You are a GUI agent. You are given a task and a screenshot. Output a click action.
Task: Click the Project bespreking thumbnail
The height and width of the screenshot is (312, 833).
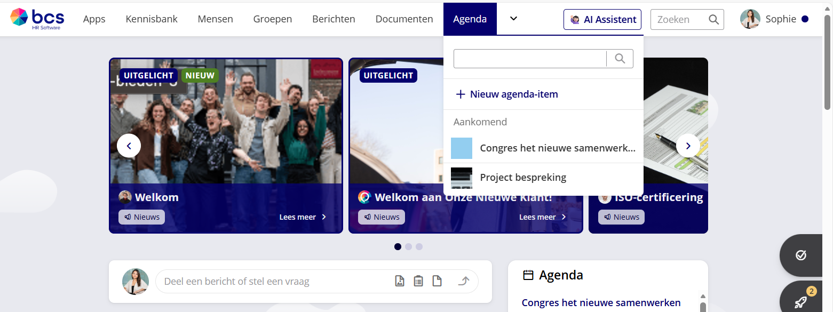point(462,178)
